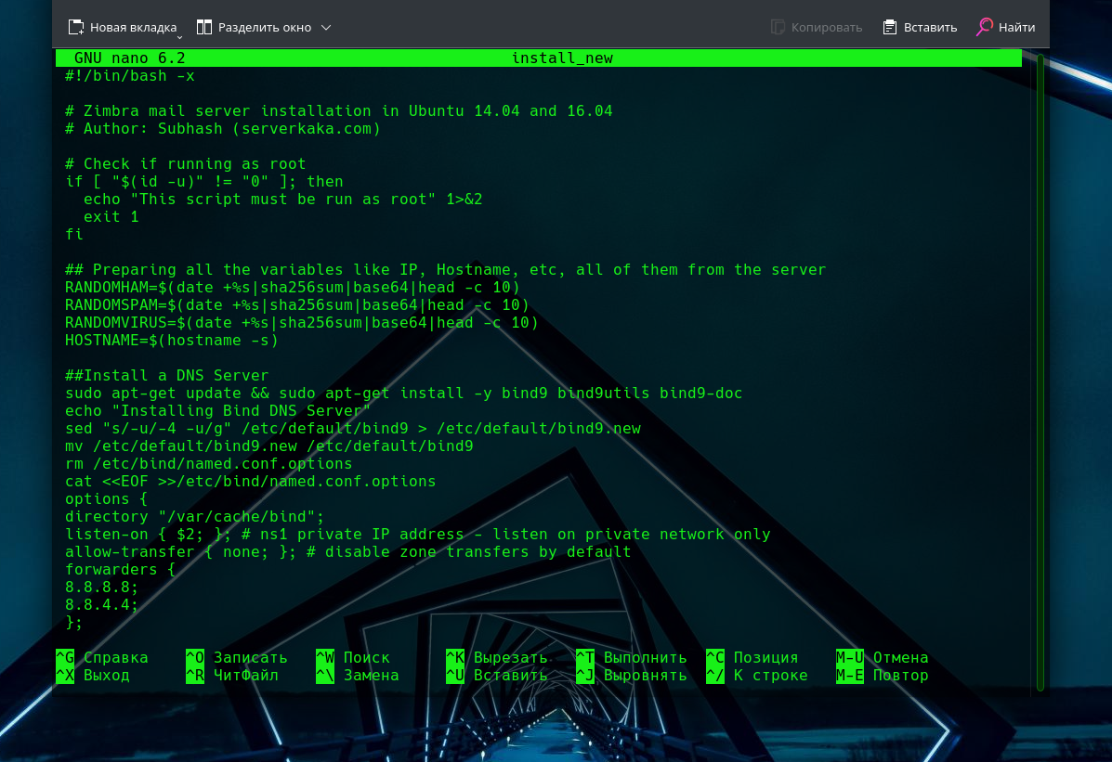Click the HOSTNAME=$(hostname -s) line

coord(172,341)
